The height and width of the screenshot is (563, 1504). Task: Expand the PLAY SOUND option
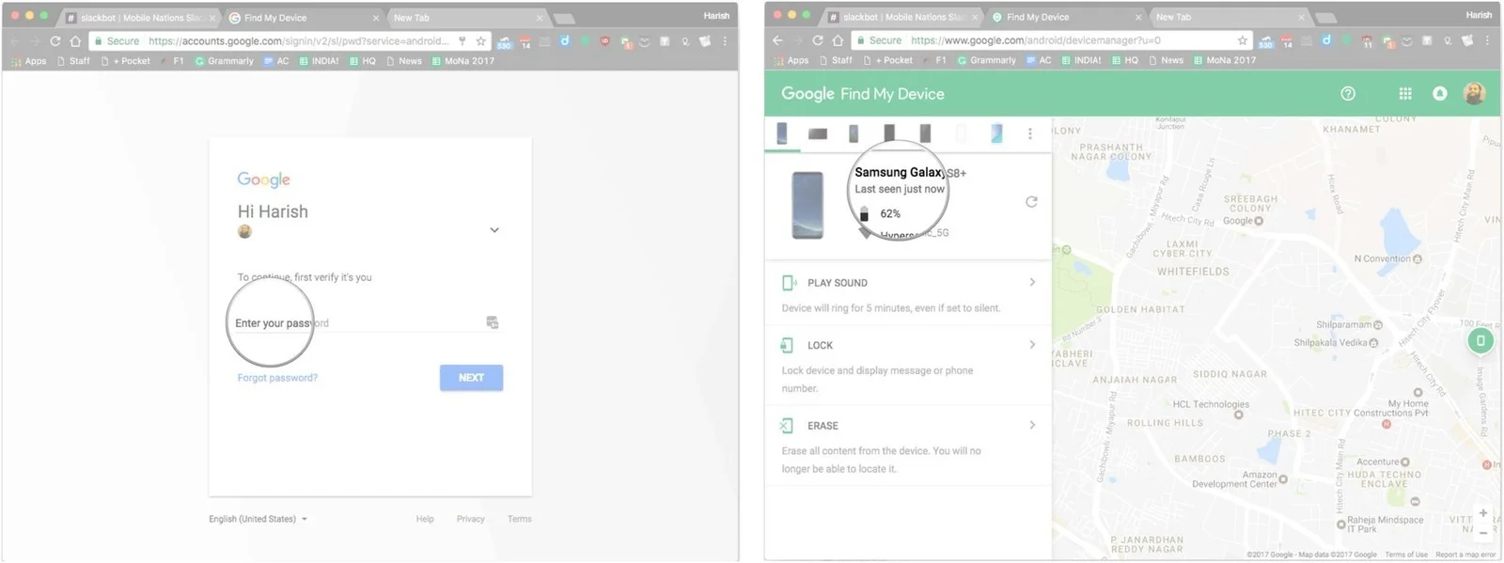pos(907,283)
